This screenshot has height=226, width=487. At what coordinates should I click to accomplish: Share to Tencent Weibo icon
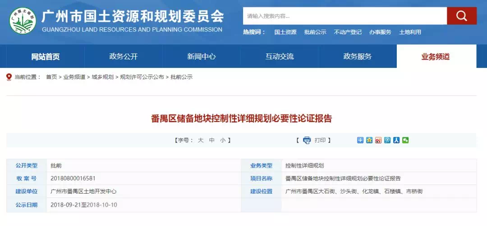pyautogui.click(x=387, y=140)
